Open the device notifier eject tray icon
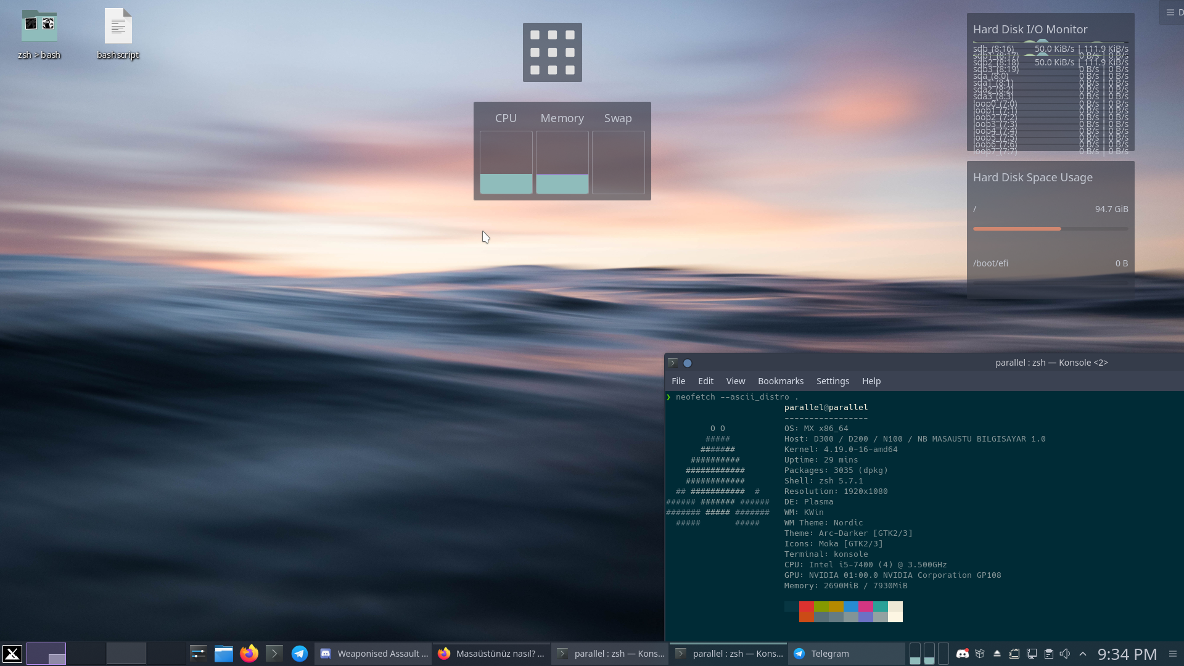This screenshot has width=1184, height=666. [997, 654]
